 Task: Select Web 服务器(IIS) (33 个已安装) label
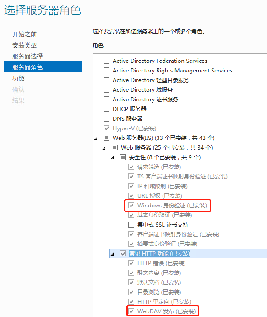click(x=163, y=138)
